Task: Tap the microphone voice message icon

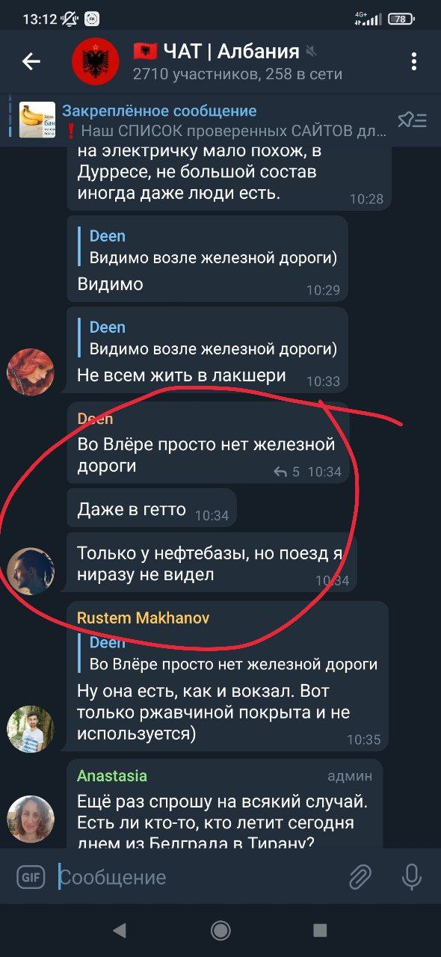Action: pyautogui.click(x=412, y=877)
